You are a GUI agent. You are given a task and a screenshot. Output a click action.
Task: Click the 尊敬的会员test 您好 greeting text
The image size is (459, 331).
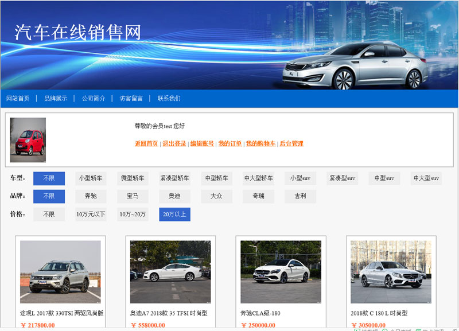[160, 126]
